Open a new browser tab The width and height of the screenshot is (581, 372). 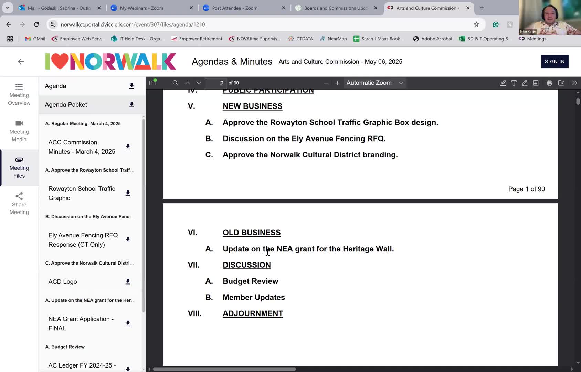tap(482, 8)
